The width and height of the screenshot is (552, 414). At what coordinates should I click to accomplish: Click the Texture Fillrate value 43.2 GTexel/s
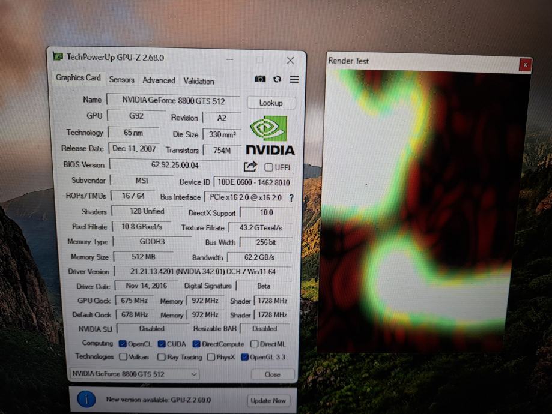pyautogui.click(x=261, y=228)
